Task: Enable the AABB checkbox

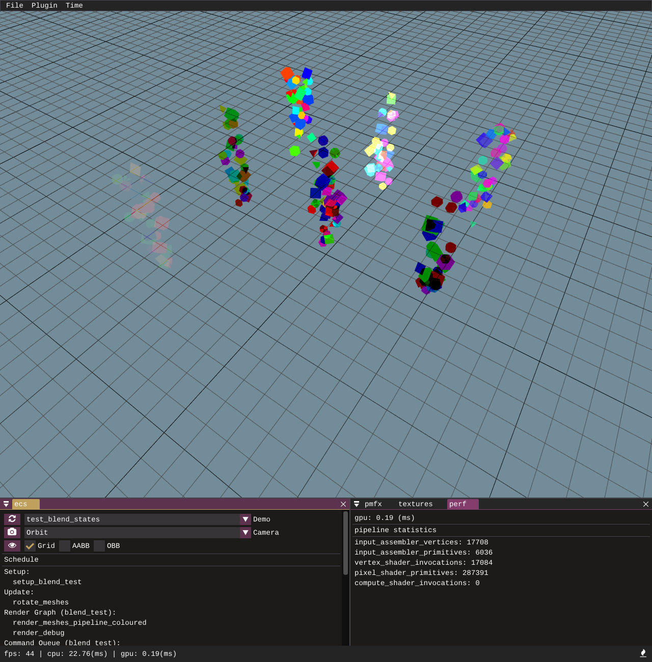Action: (65, 546)
